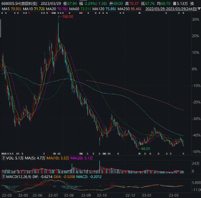Click the 66.01 lowest price marker
This screenshot has width=201, height=198.
[x=146, y=149]
